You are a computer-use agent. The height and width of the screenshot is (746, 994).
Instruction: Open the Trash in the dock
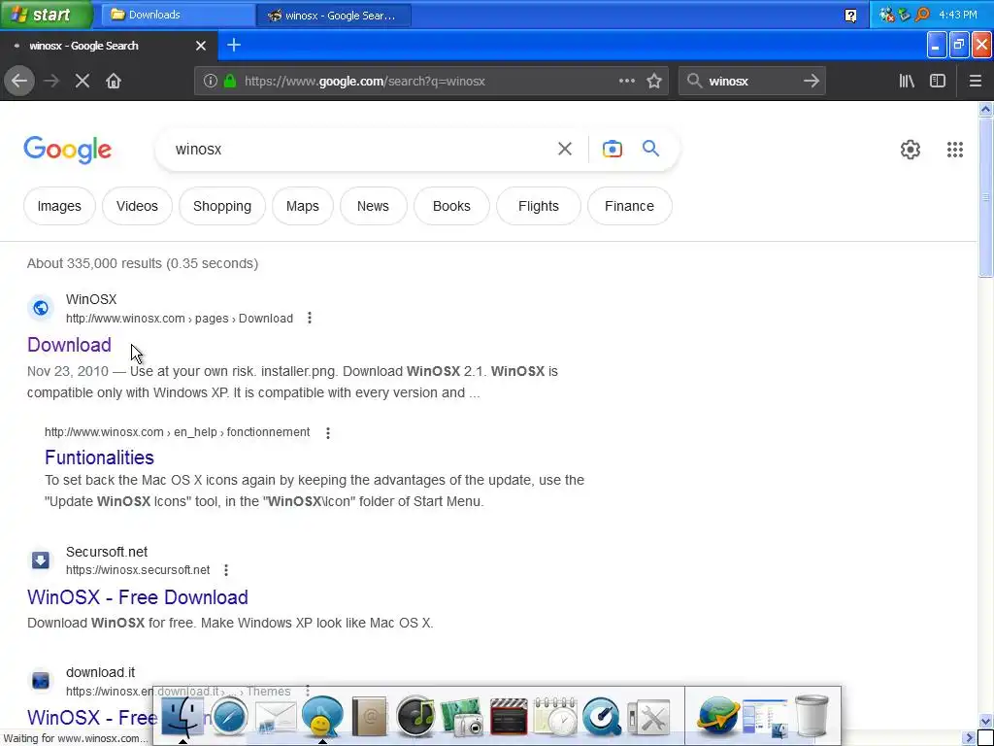[x=812, y=717]
